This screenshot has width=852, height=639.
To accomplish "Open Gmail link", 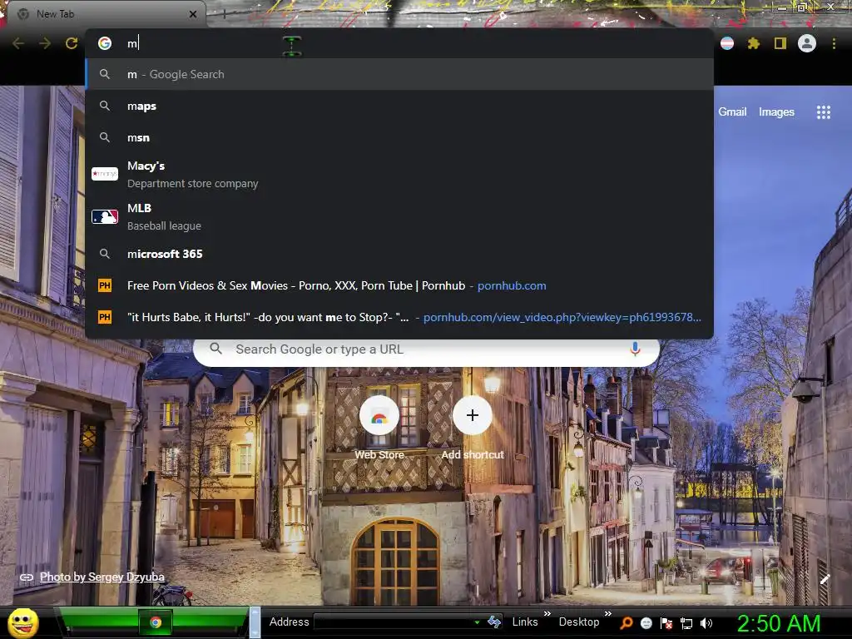I will 732,111.
